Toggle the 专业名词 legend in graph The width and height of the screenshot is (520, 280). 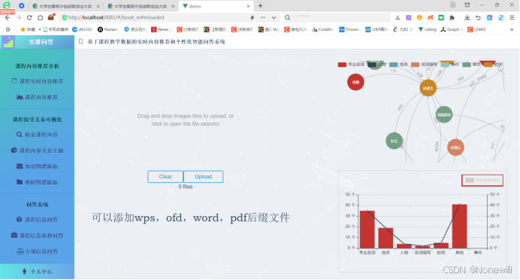pyautogui.click(x=351, y=65)
